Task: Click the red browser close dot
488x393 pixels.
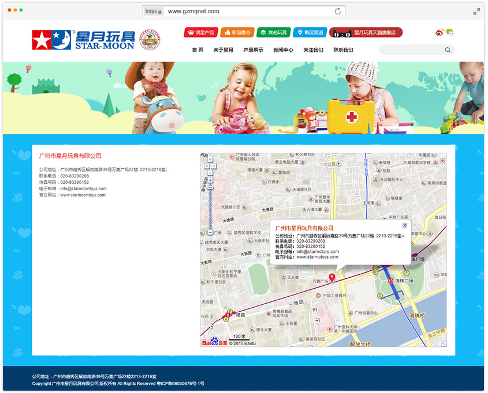Action: [x=9, y=10]
